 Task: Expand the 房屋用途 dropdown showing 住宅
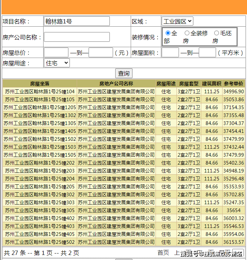point(57,63)
